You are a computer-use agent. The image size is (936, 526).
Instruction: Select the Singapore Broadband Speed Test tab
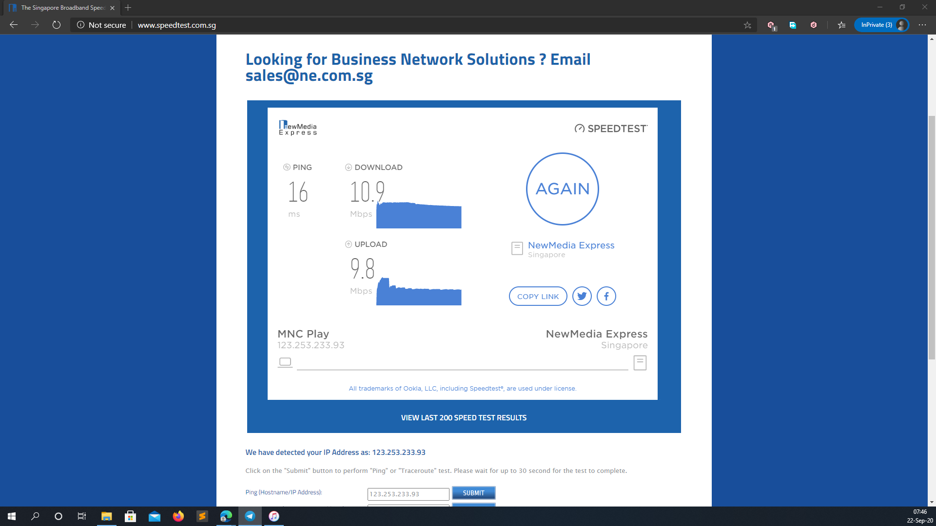[x=62, y=8]
